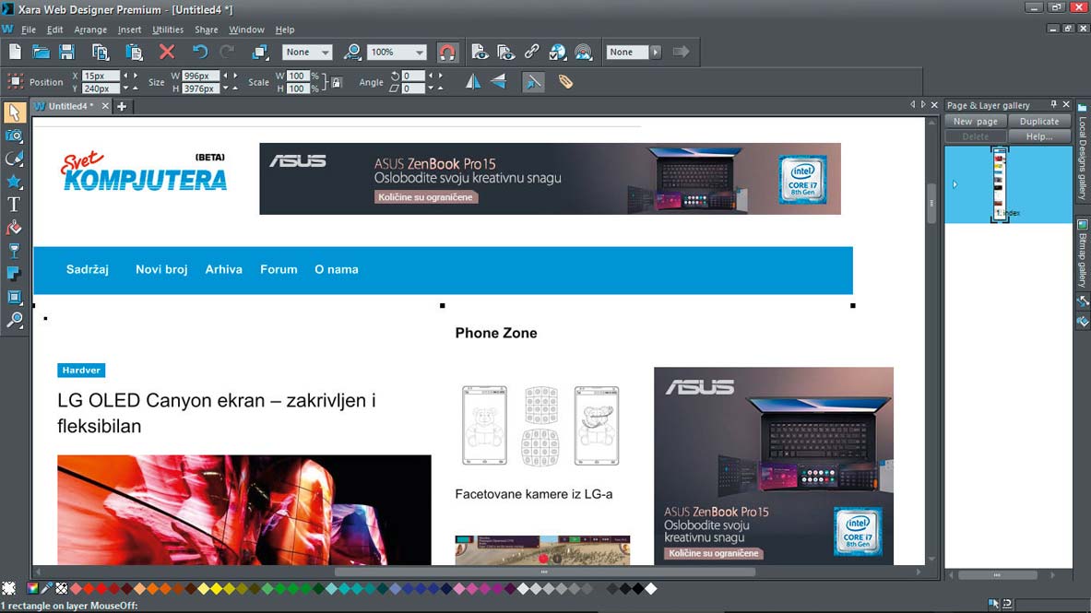The height and width of the screenshot is (613, 1091).
Task: Open the Help menu
Action: pos(285,29)
